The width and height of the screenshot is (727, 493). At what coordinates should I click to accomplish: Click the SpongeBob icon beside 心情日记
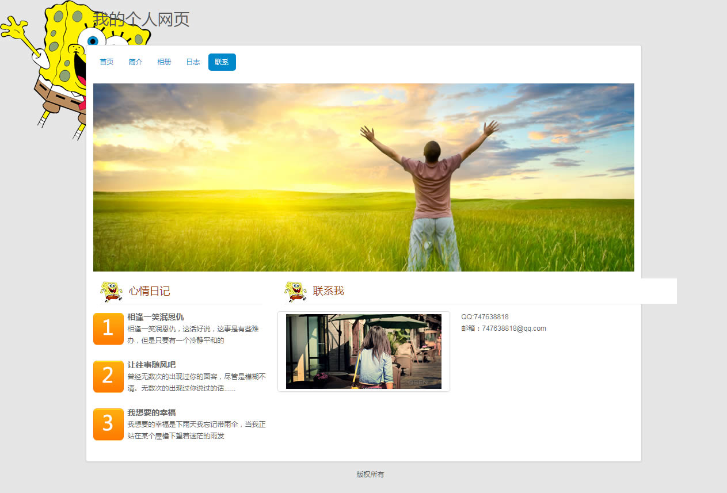point(111,291)
